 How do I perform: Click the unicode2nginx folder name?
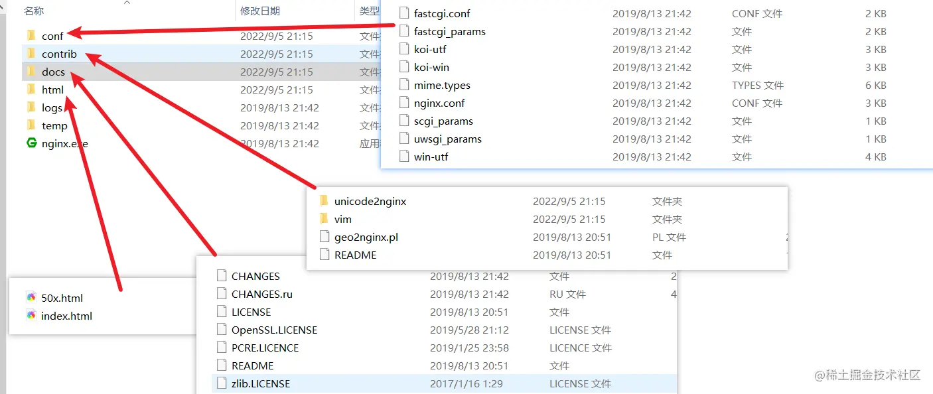click(370, 201)
